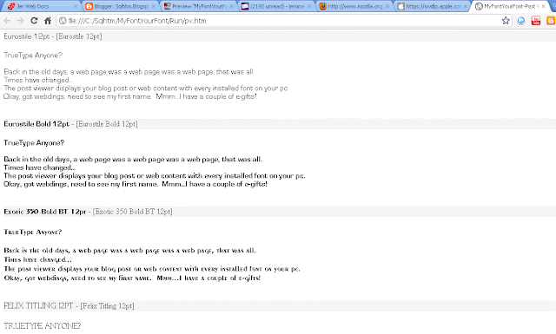
Task: Close the Preview MyFontYourFont tab
Action: [231, 6]
